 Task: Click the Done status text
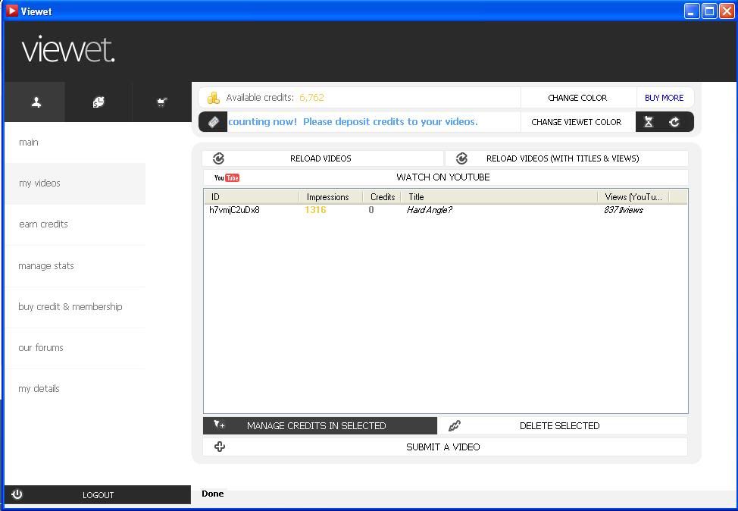click(213, 494)
